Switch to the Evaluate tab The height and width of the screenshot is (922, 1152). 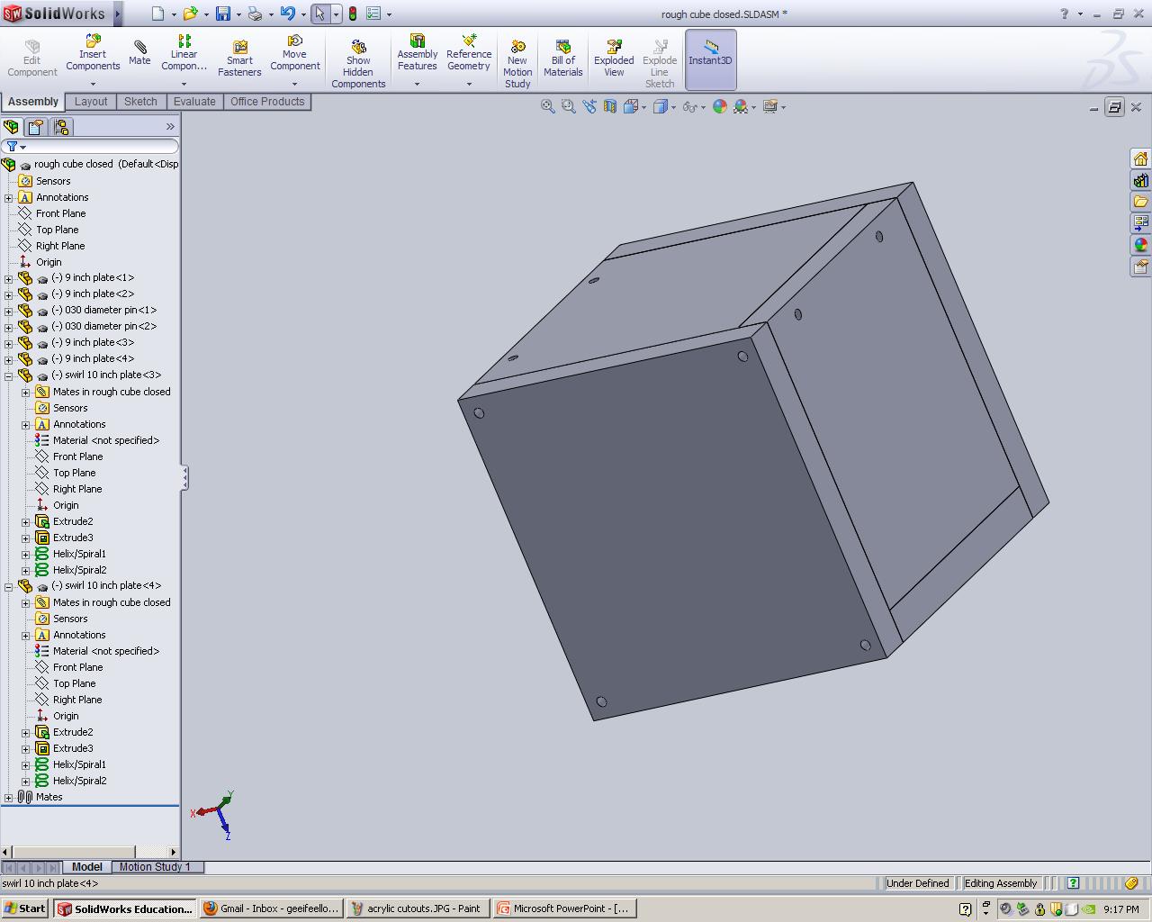pyautogui.click(x=194, y=102)
